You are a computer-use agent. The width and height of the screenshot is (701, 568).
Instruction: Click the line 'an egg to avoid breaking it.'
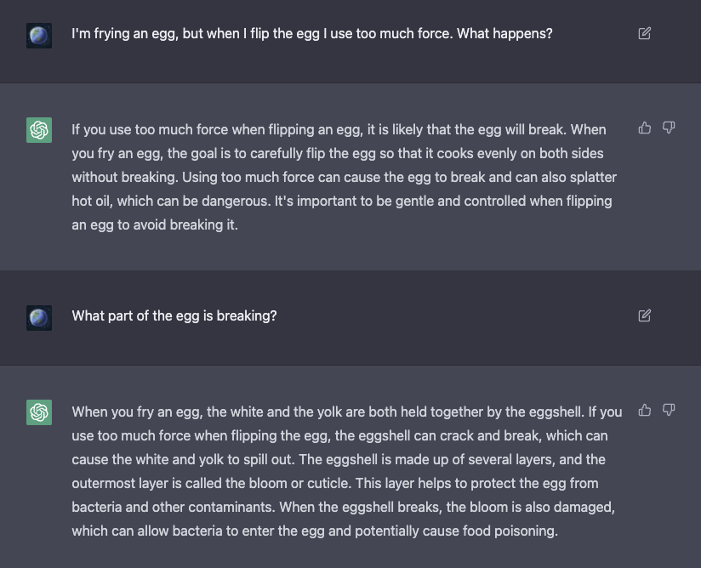(x=155, y=224)
